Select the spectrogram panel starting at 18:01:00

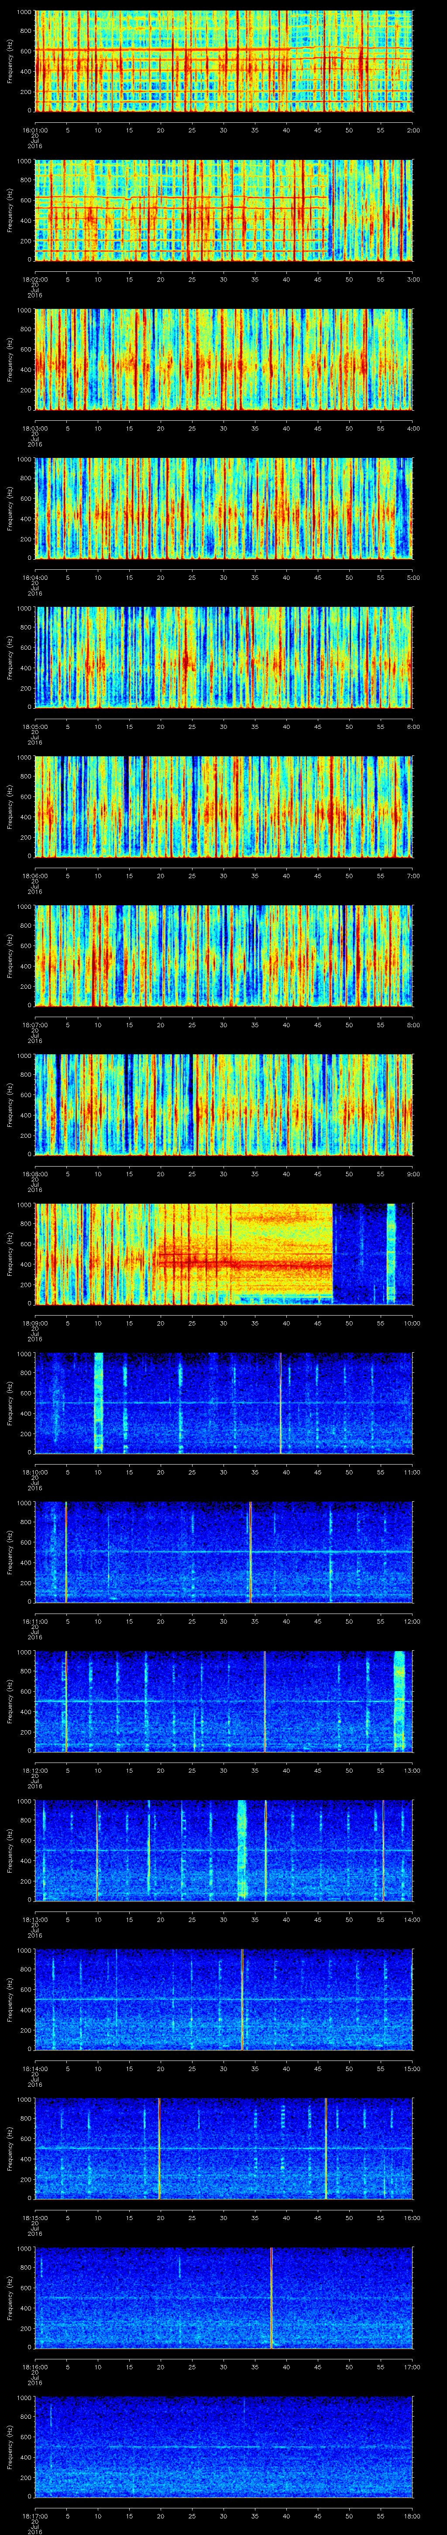point(224,61)
